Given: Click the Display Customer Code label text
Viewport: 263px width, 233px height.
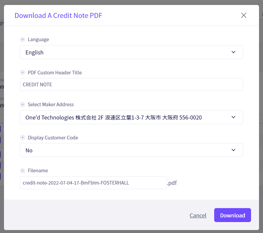Looking at the screenshot, I should [x=53, y=137].
